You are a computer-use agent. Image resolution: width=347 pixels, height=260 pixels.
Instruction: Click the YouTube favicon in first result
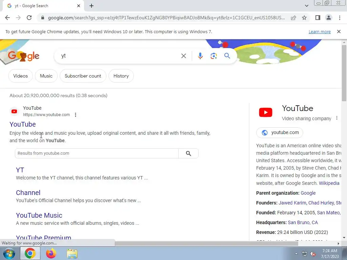14,111
